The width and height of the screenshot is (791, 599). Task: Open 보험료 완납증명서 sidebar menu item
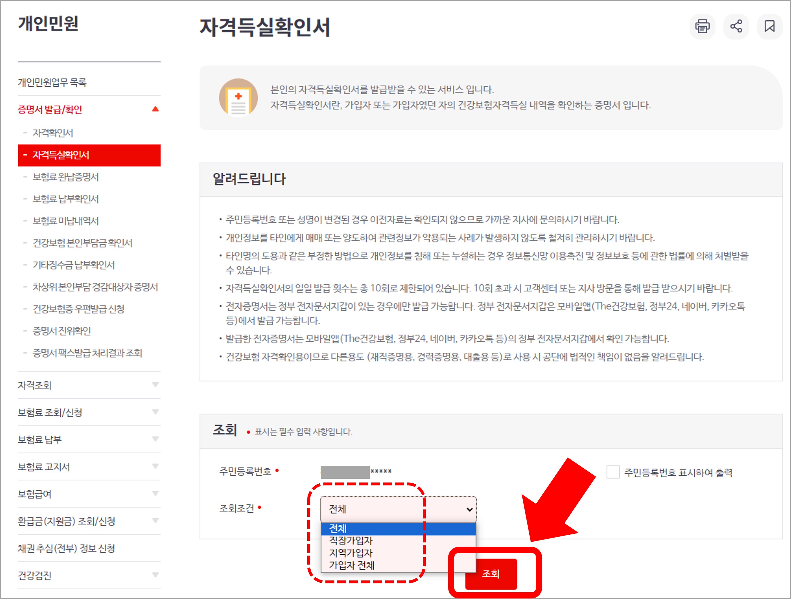coord(66,177)
